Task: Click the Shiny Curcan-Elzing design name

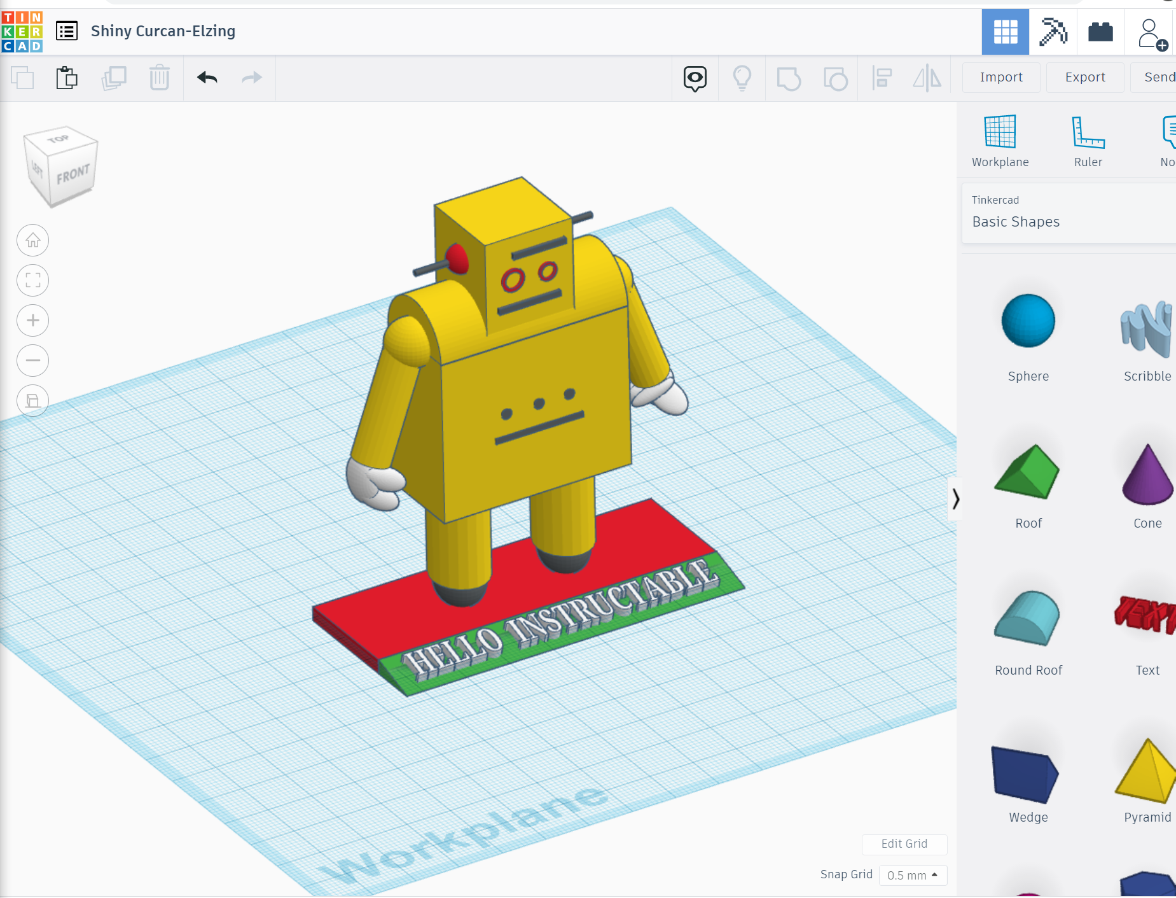Action: pos(163,31)
